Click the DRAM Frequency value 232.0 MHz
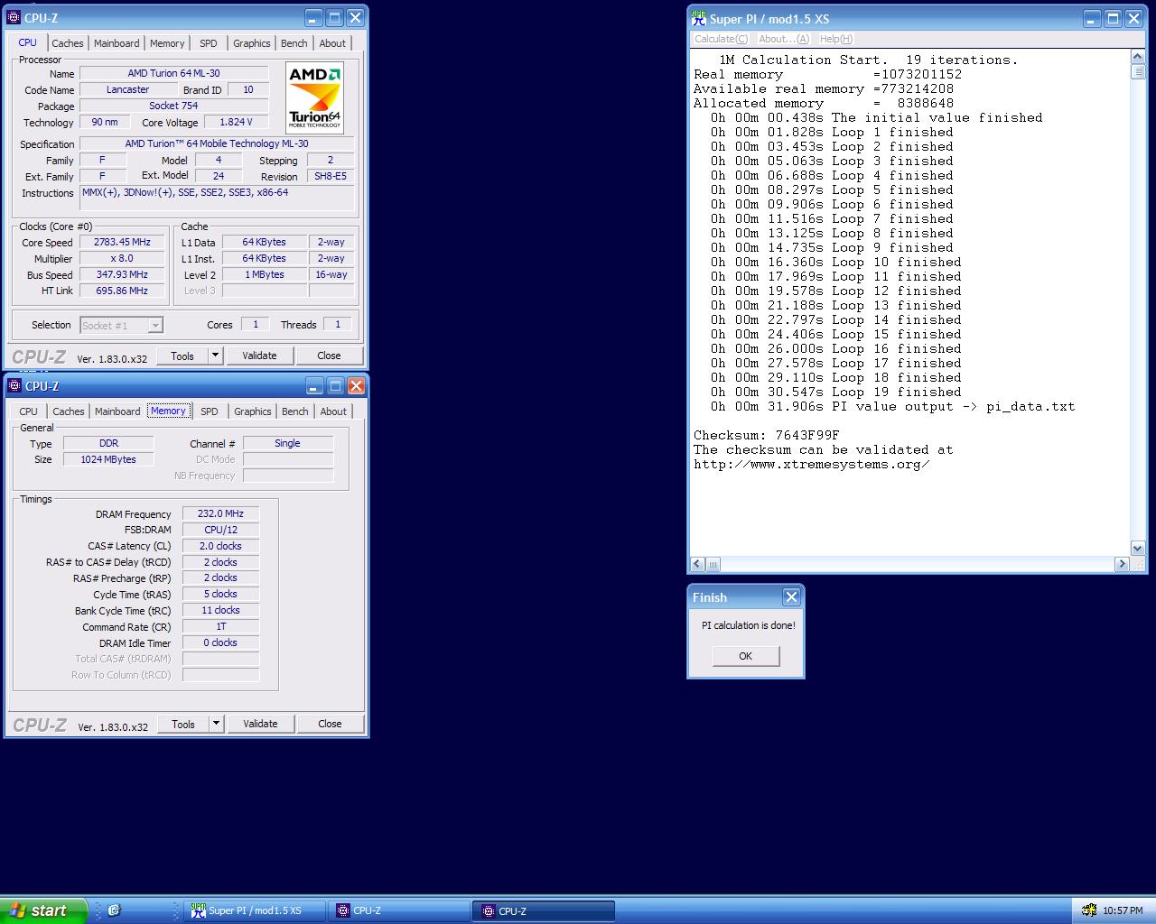 click(220, 513)
